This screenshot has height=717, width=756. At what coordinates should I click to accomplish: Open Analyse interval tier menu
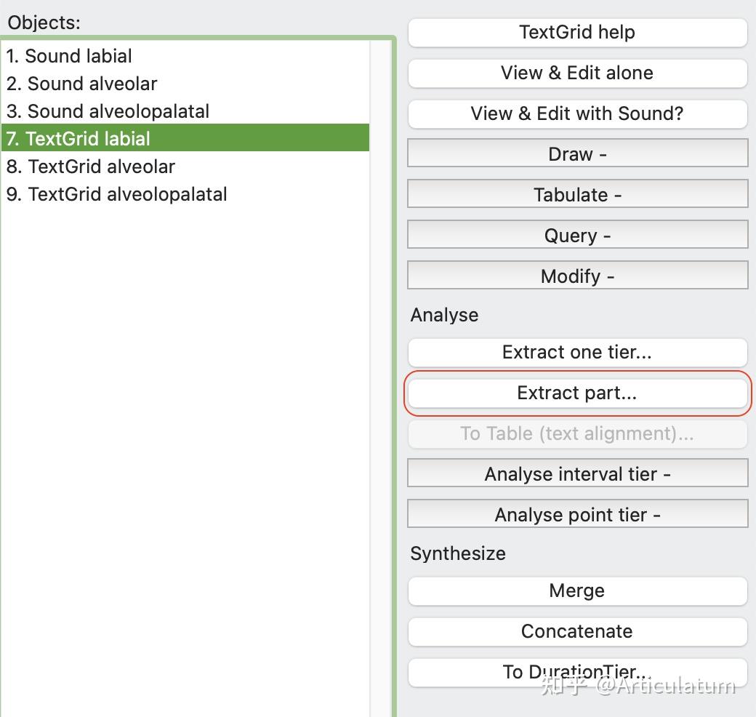click(x=577, y=474)
